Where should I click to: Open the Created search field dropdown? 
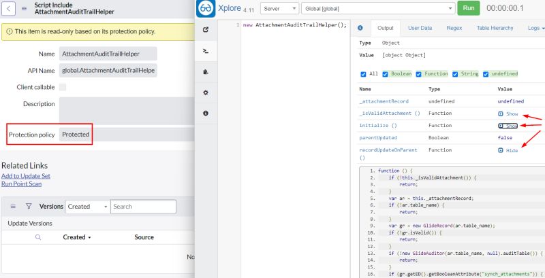click(87, 207)
